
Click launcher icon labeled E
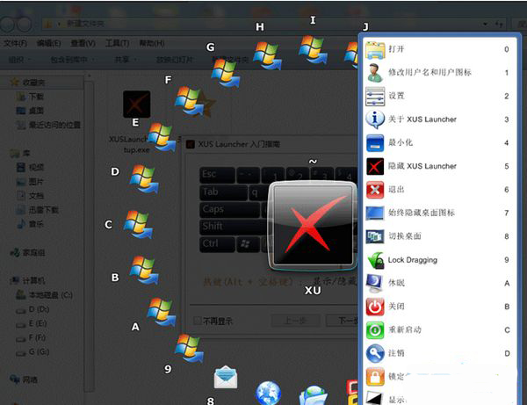[162, 137]
